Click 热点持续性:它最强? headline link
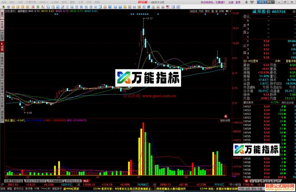Image resolution: width=296 pixels, height=192 pixels. 213,2
